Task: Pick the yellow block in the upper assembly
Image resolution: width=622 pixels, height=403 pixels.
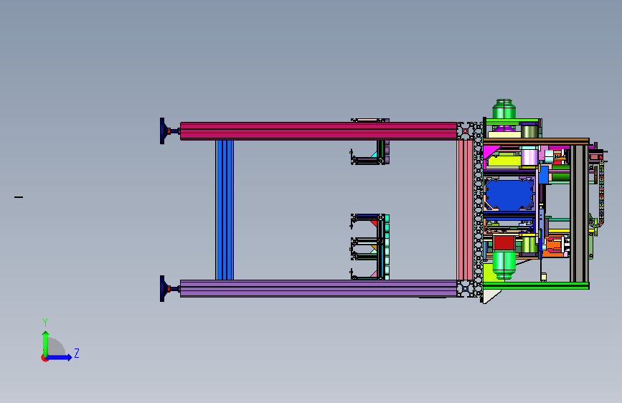Action: 504,161
